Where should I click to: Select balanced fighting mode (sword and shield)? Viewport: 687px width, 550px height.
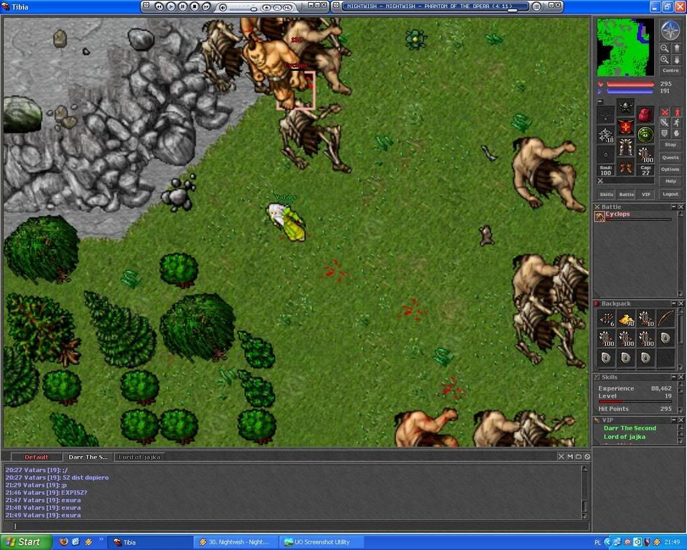[665, 123]
